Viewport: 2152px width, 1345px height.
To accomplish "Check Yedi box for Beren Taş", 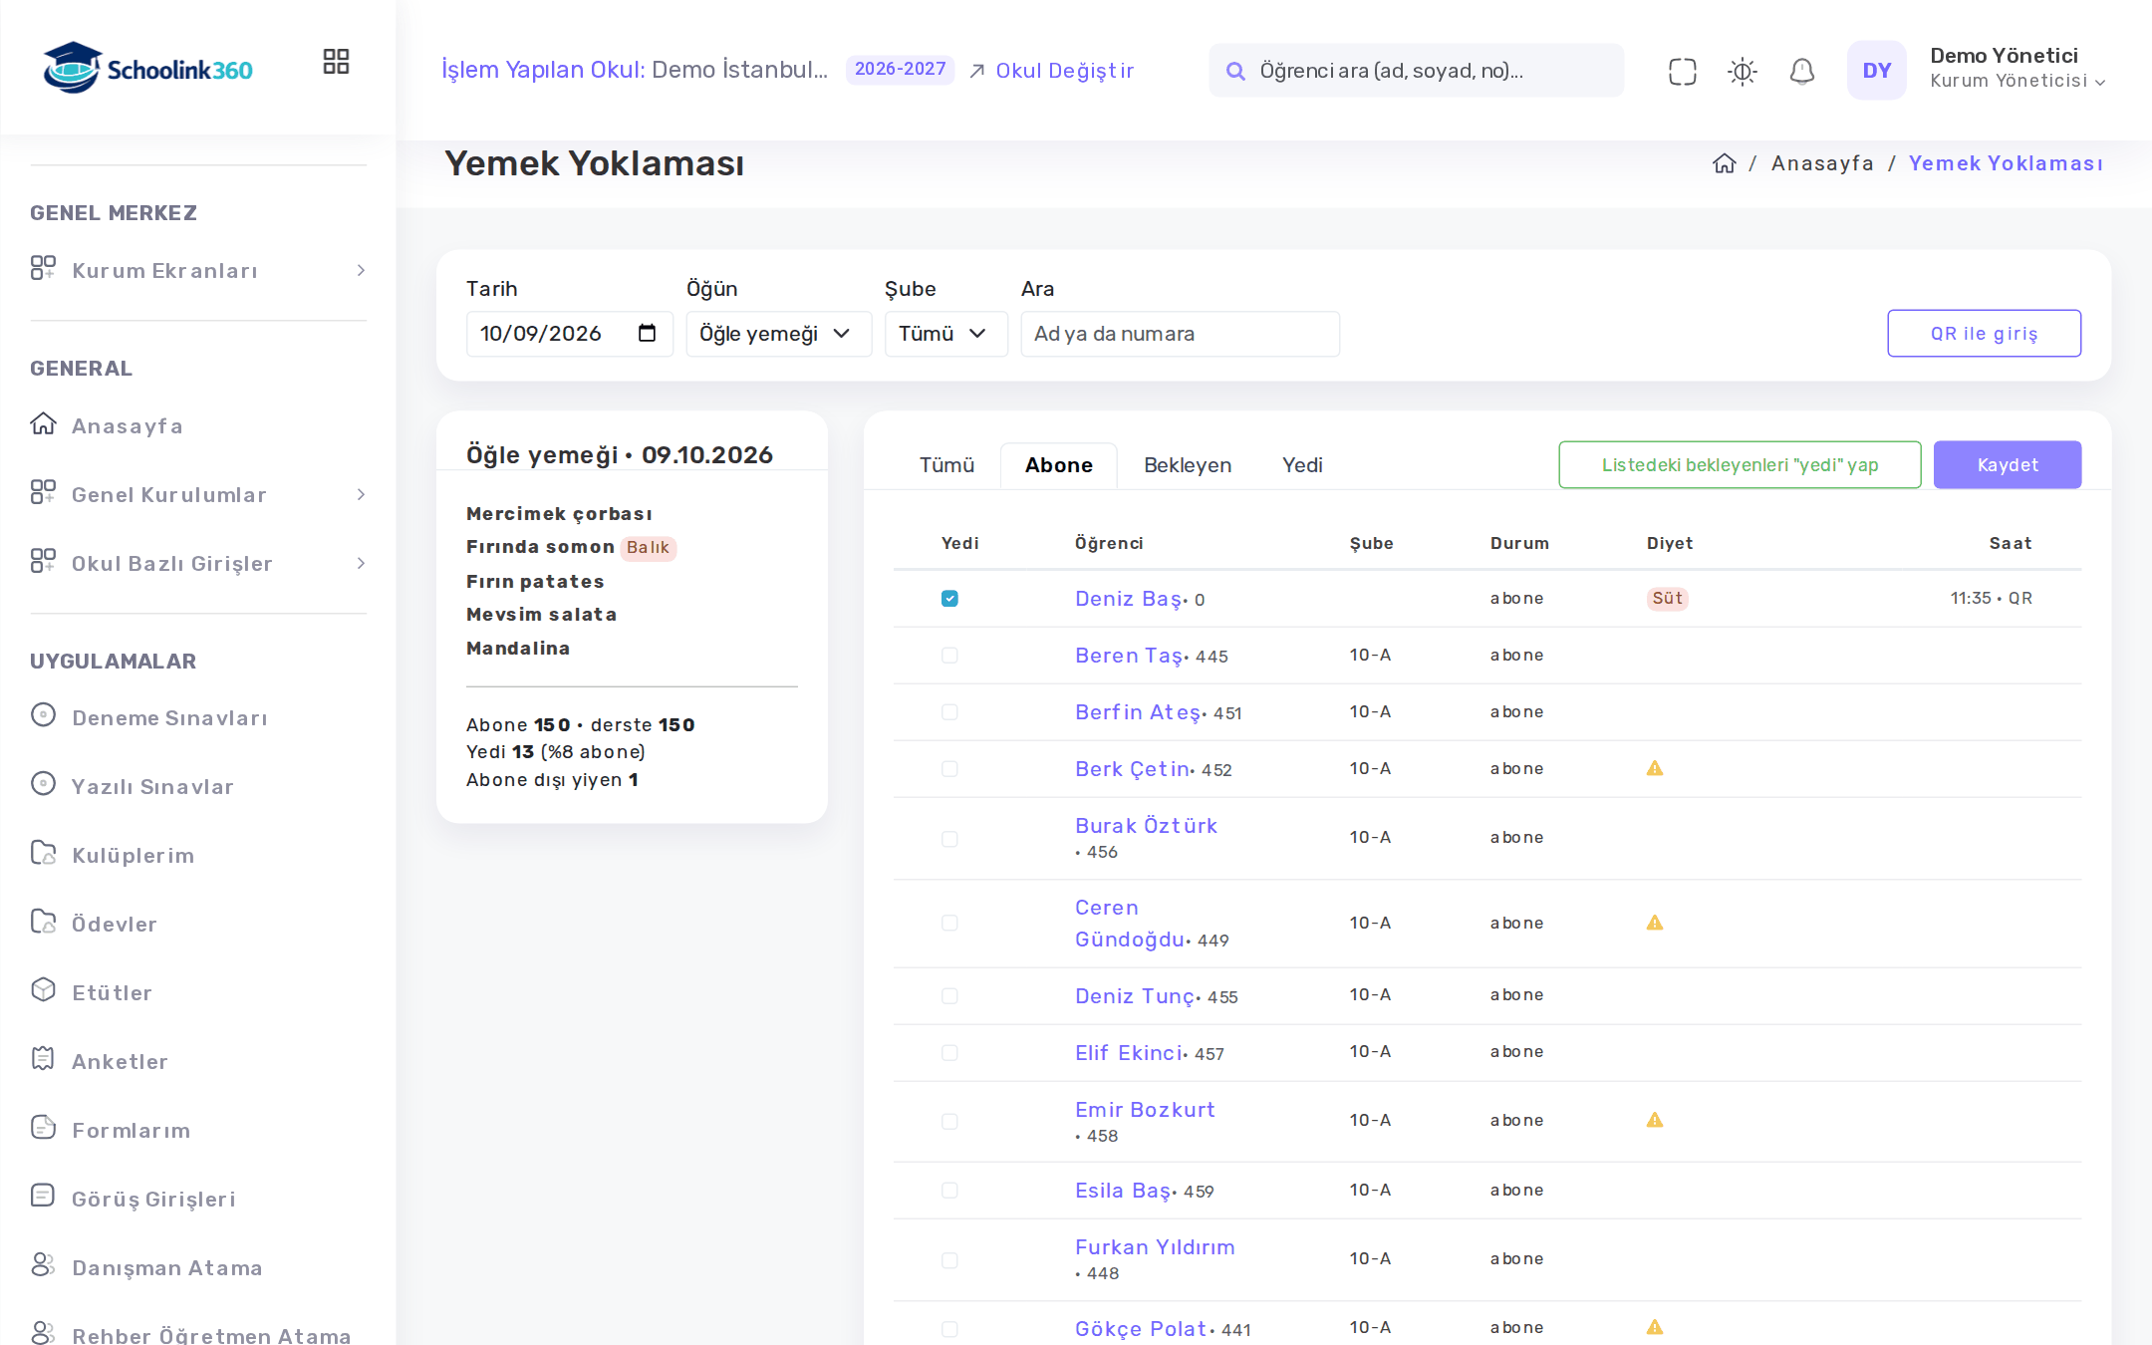I will coord(949,656).
